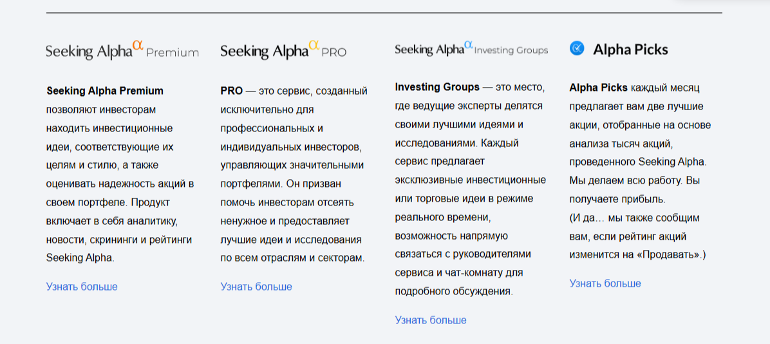Select bold 'Seeking Alpha Premium' text in description
This screenshot has width=770, height=344.
coord(105,91)
